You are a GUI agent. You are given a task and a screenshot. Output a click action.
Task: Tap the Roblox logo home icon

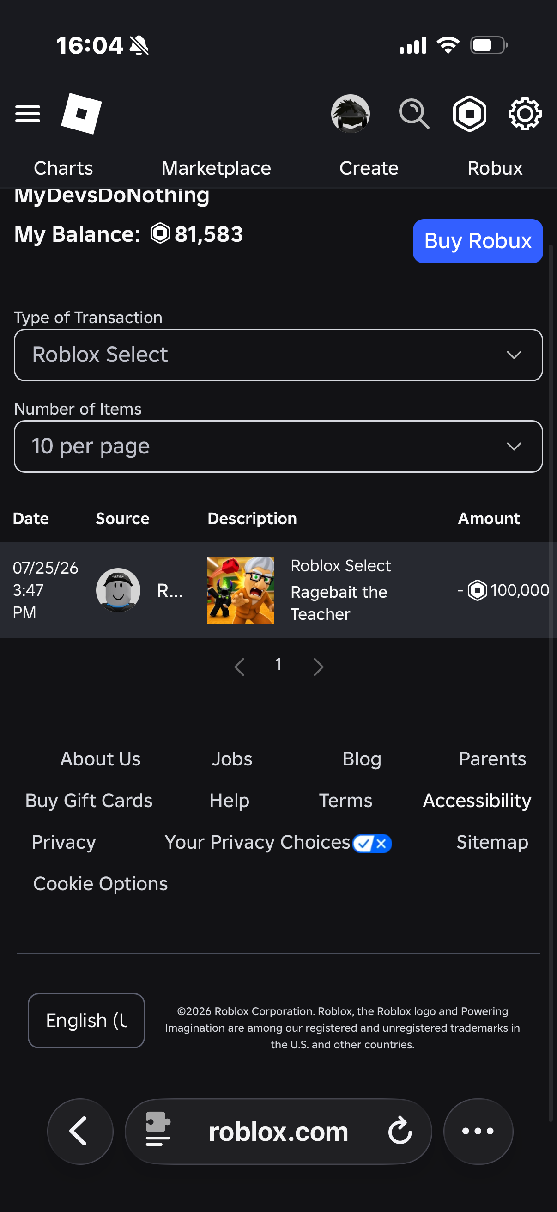pos(81,113)
